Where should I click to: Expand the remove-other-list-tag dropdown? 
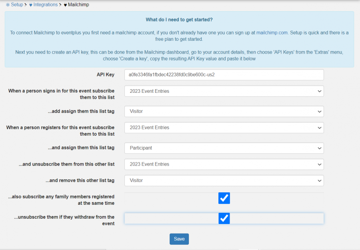[224, 180]
